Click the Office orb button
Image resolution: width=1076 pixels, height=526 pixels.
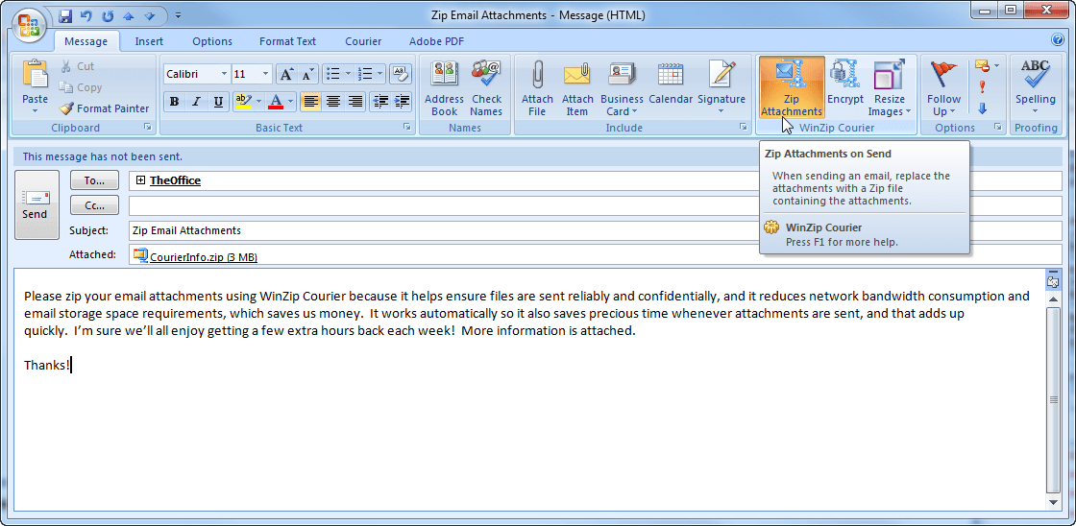(x=28, y=25)
